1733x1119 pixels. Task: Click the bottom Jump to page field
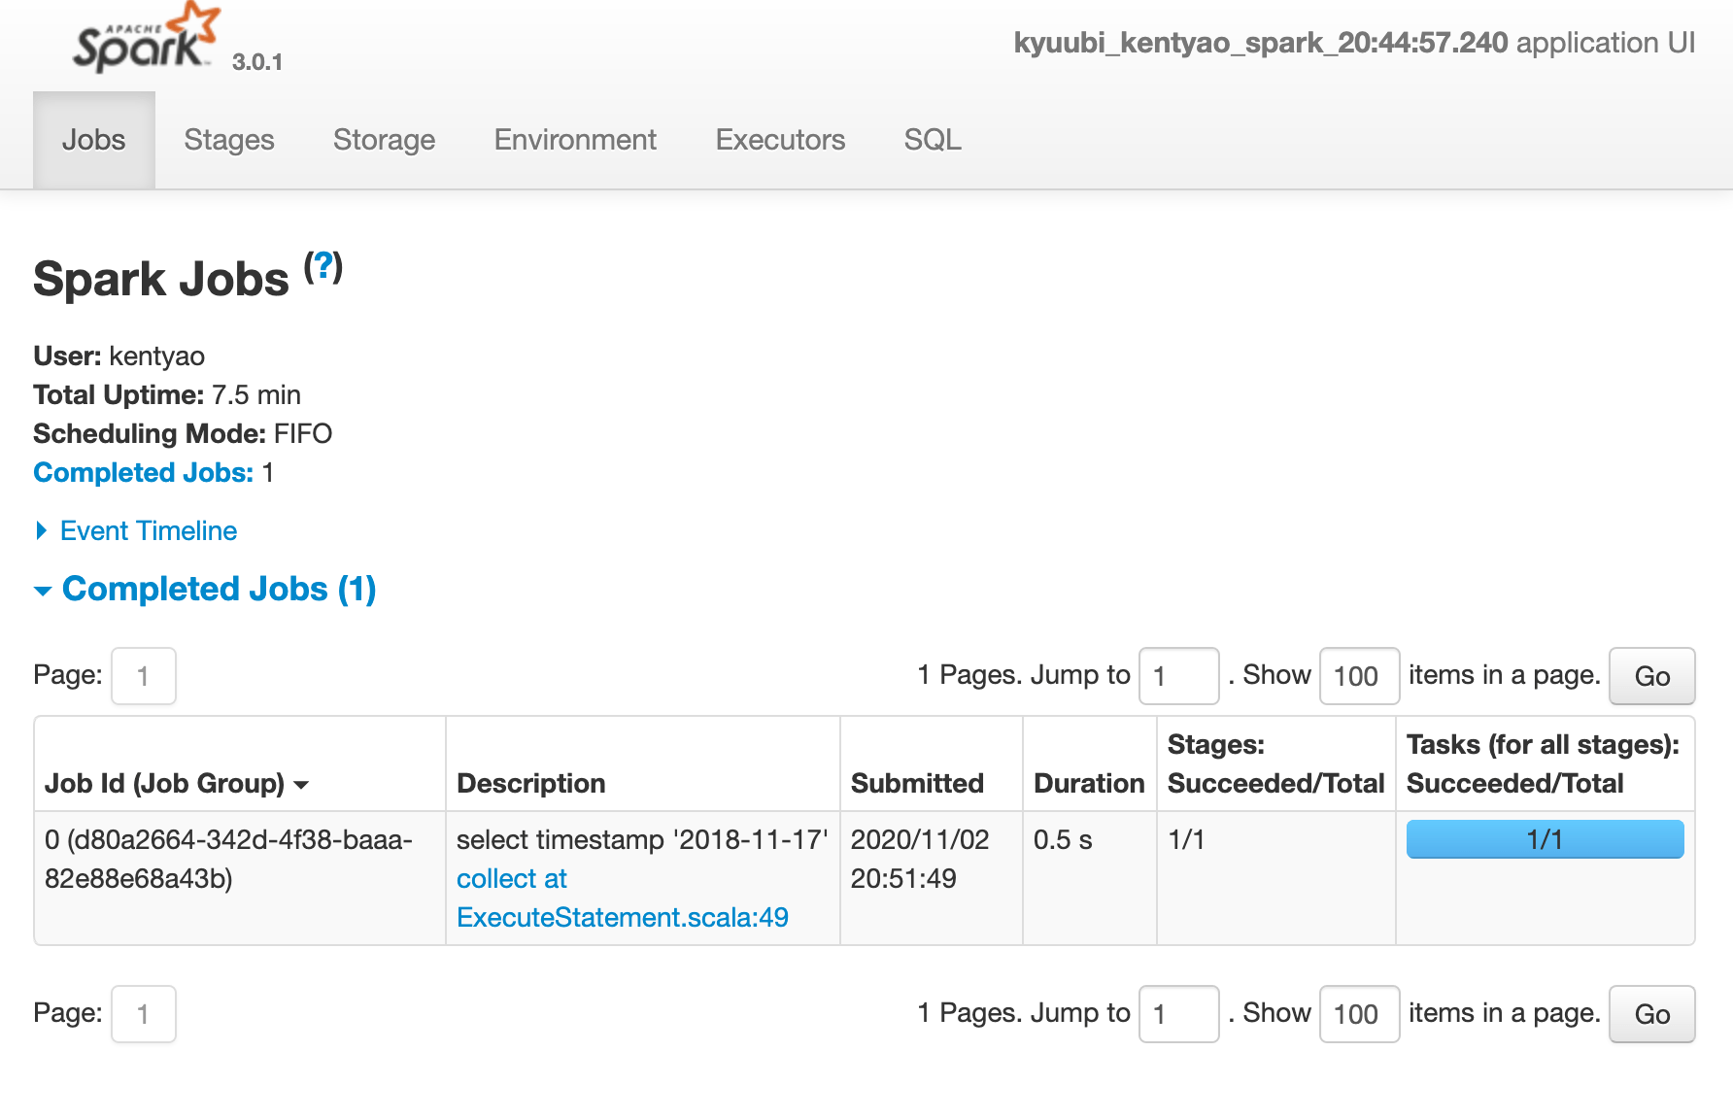[x=1178, y=1014]
